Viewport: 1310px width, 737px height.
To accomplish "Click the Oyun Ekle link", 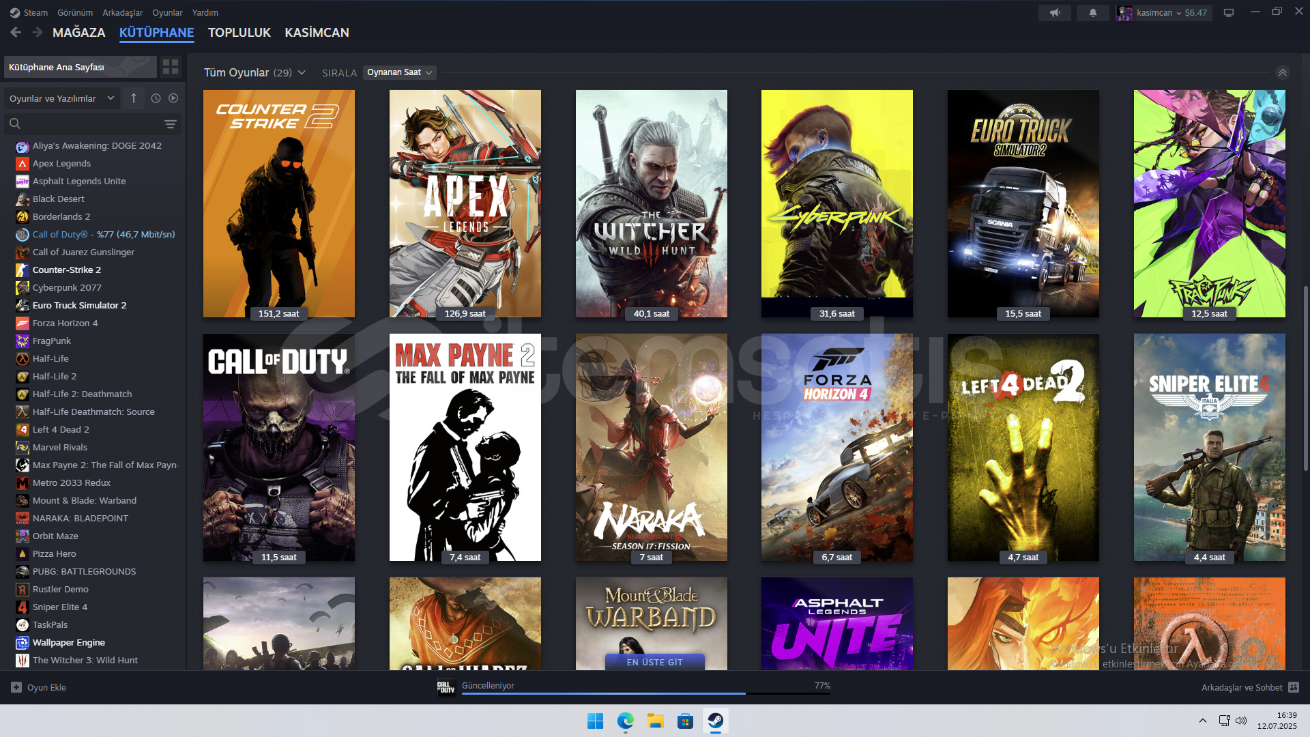I will pyautogui.click(x=46, y=687).
